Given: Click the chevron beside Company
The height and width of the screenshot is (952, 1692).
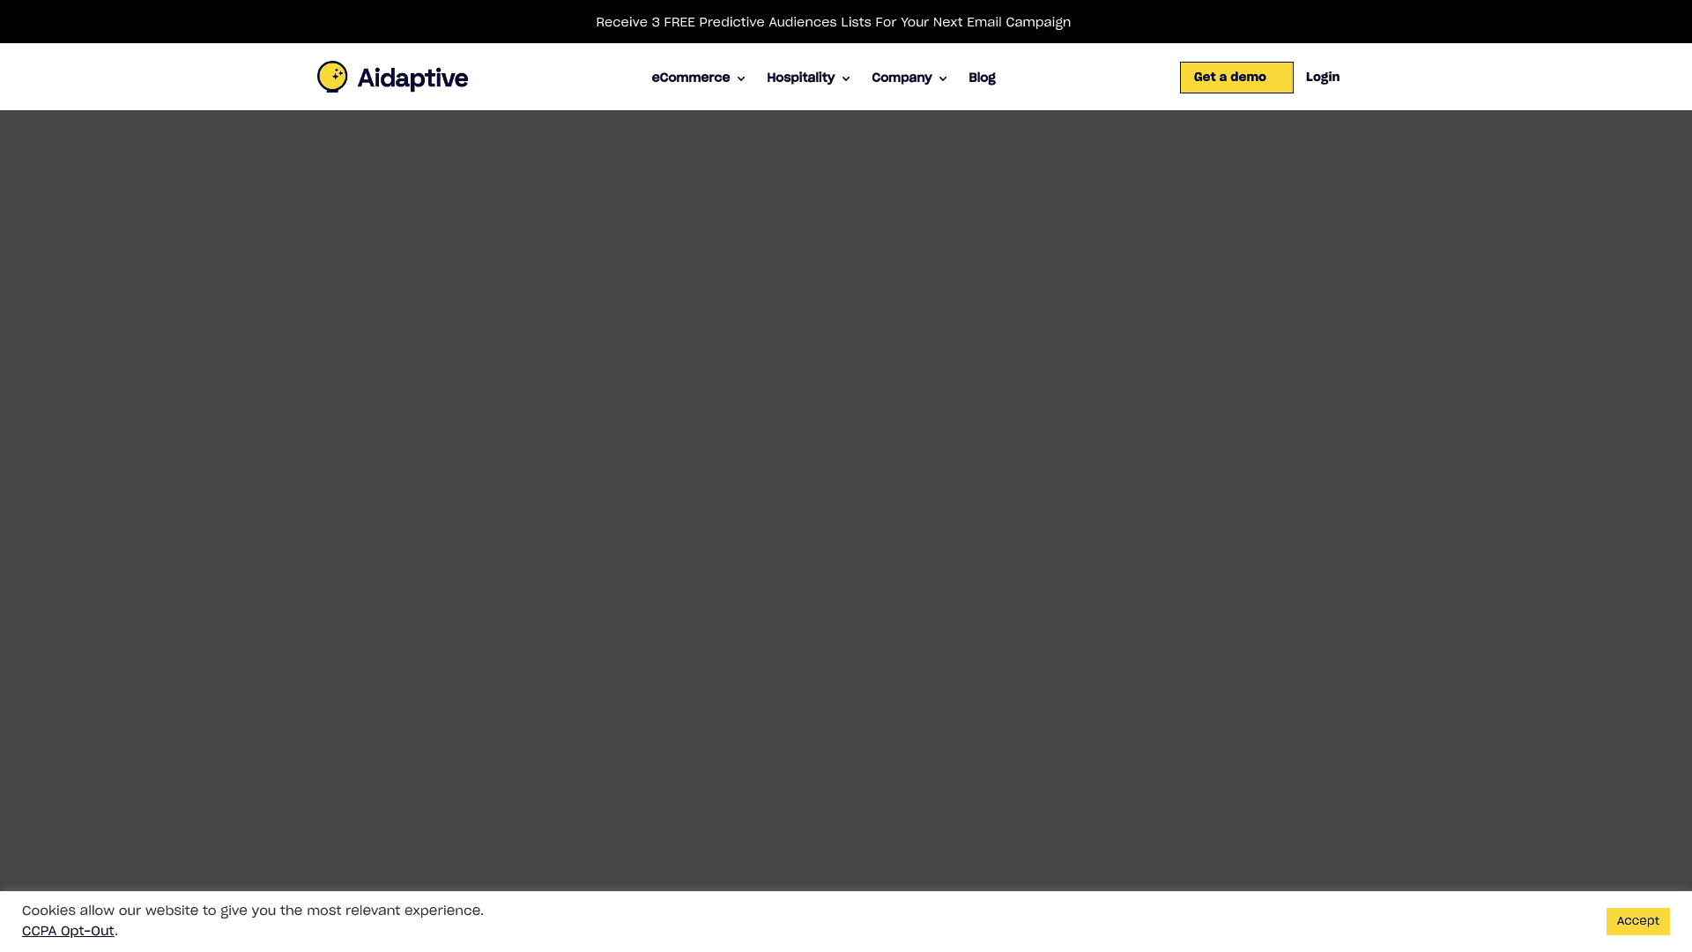Looking at the screenshot, I should pos(941,78).
